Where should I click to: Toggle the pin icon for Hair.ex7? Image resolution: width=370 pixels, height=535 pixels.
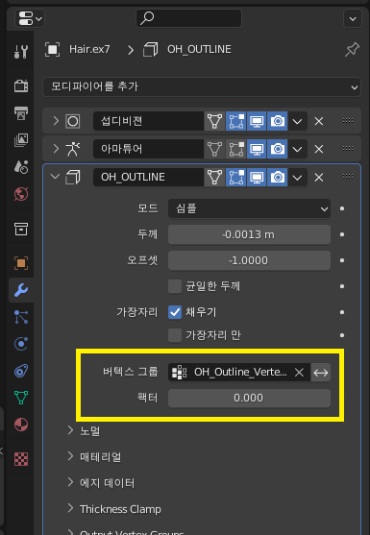[352, 50]
